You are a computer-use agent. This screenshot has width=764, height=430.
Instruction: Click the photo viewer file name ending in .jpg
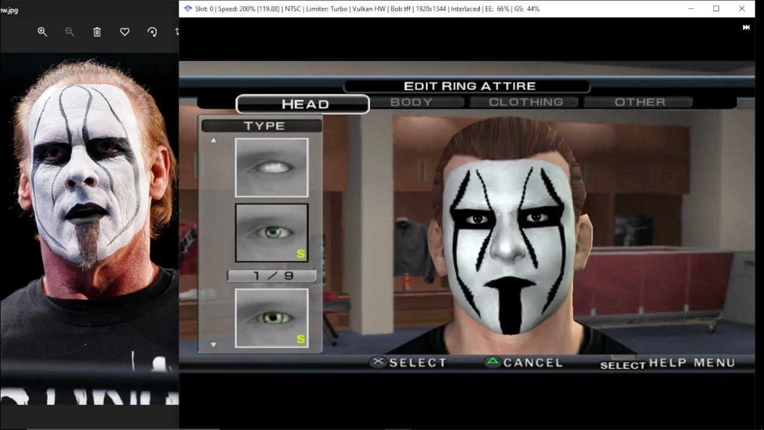[9, 10]
